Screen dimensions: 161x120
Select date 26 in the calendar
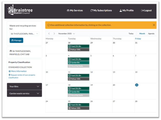(x=92, y=101)
